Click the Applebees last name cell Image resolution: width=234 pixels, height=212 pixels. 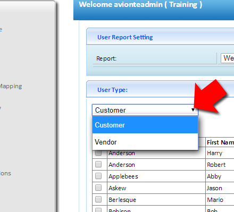click(123, 176)
